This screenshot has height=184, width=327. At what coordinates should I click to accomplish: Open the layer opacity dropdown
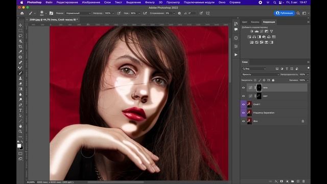pos(308,75)
